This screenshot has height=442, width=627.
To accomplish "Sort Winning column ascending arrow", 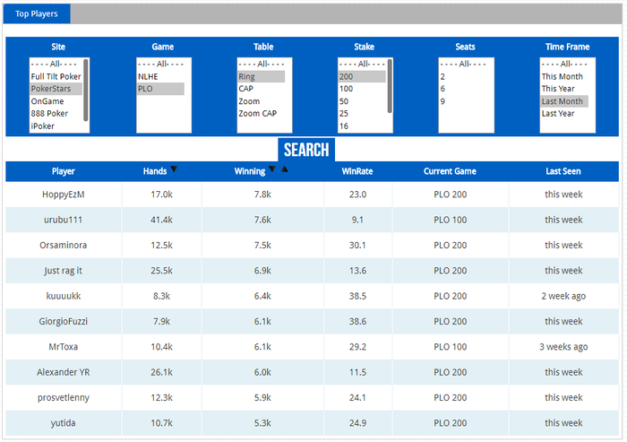I will click(284, 169).
